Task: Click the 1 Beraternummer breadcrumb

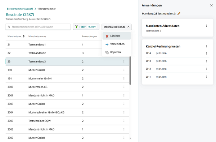Action: pos(46,9)
